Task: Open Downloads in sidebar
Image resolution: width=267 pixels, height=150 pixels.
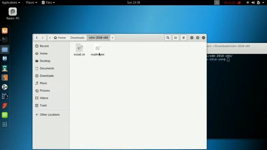Action: click(51, 76)
